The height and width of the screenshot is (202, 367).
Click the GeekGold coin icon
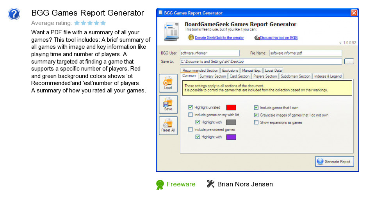tap(191, 37)
